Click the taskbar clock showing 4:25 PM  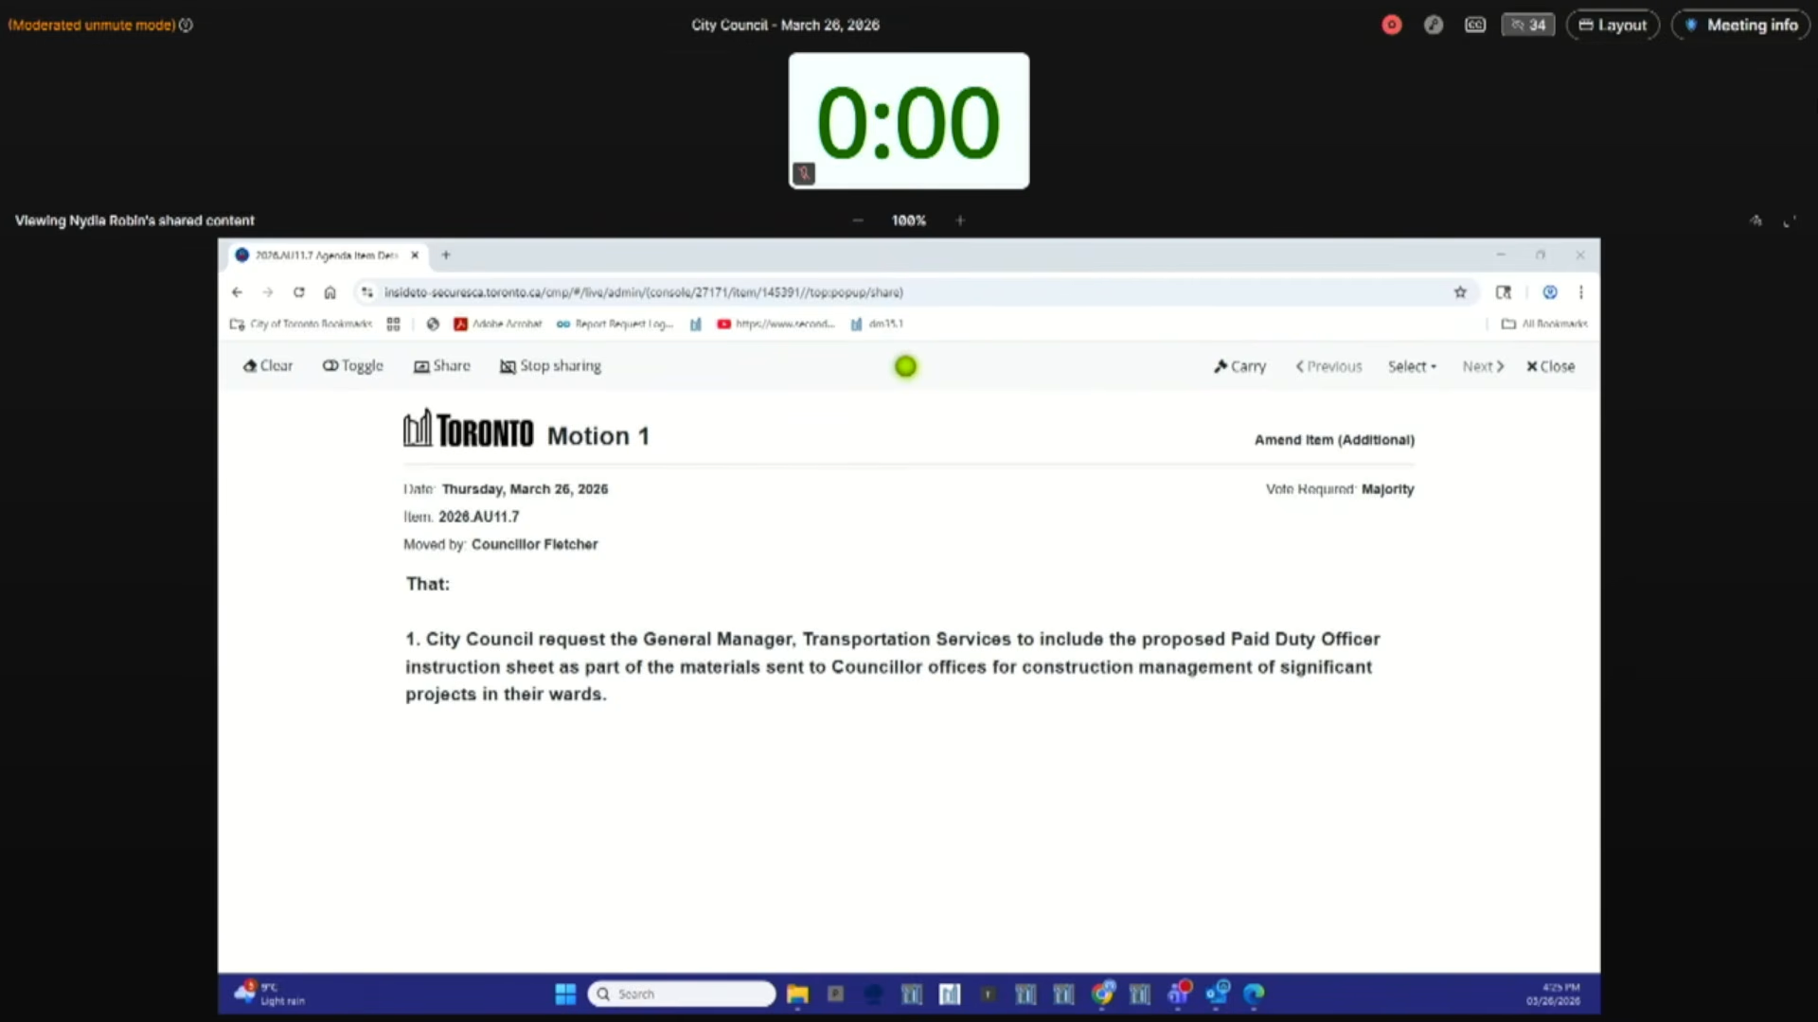1553,994
